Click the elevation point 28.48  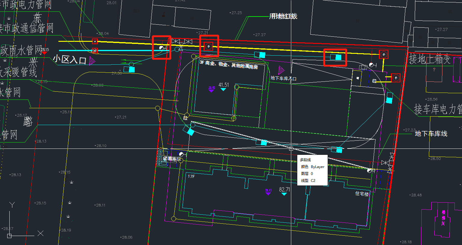tap(416, 195)
